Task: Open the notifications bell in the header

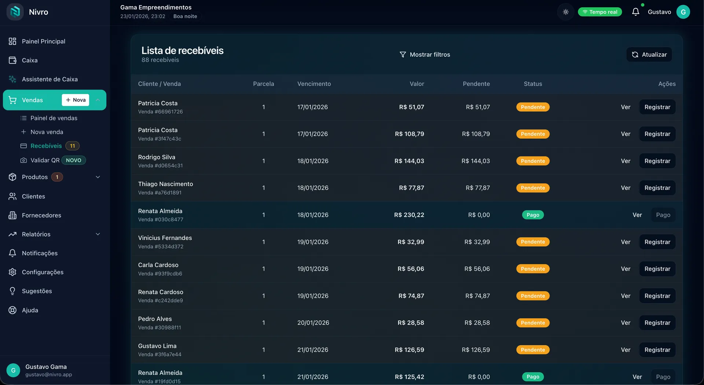Action: click(x=635, y=12)
